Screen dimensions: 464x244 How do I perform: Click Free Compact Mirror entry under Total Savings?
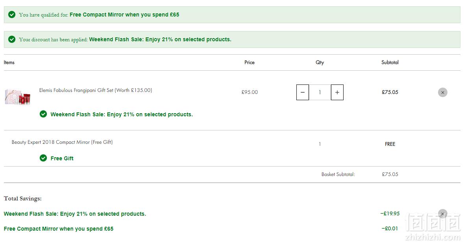pyautogui.click(x=59, y=229)
